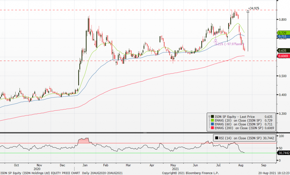Click the Oct label on the date axis
The image size is (290, 175).
16,165
